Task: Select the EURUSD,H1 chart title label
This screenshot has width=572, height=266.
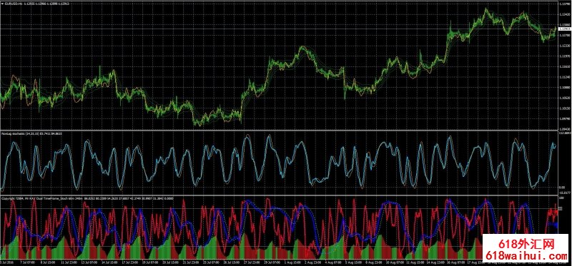Action: pyautogui.click(x=11, y=4)
